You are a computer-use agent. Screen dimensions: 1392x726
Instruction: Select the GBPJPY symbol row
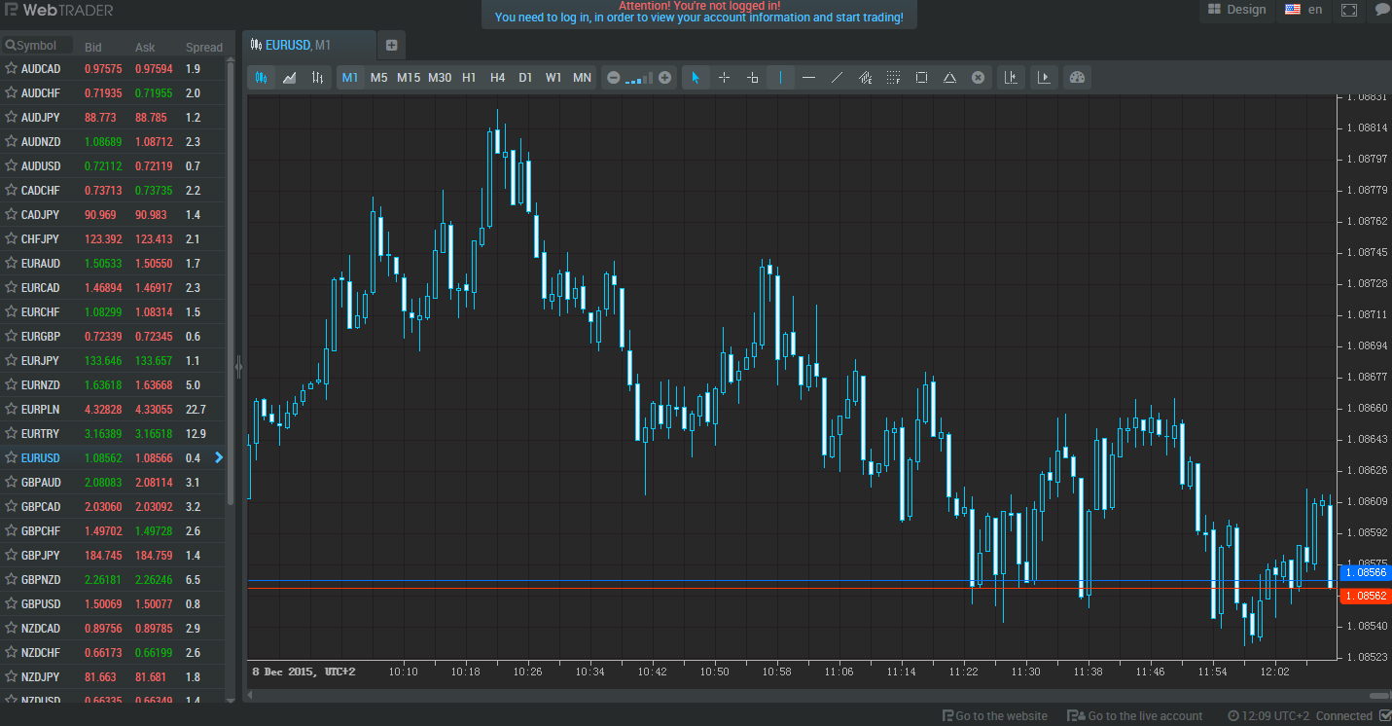[x=113, y=556]
